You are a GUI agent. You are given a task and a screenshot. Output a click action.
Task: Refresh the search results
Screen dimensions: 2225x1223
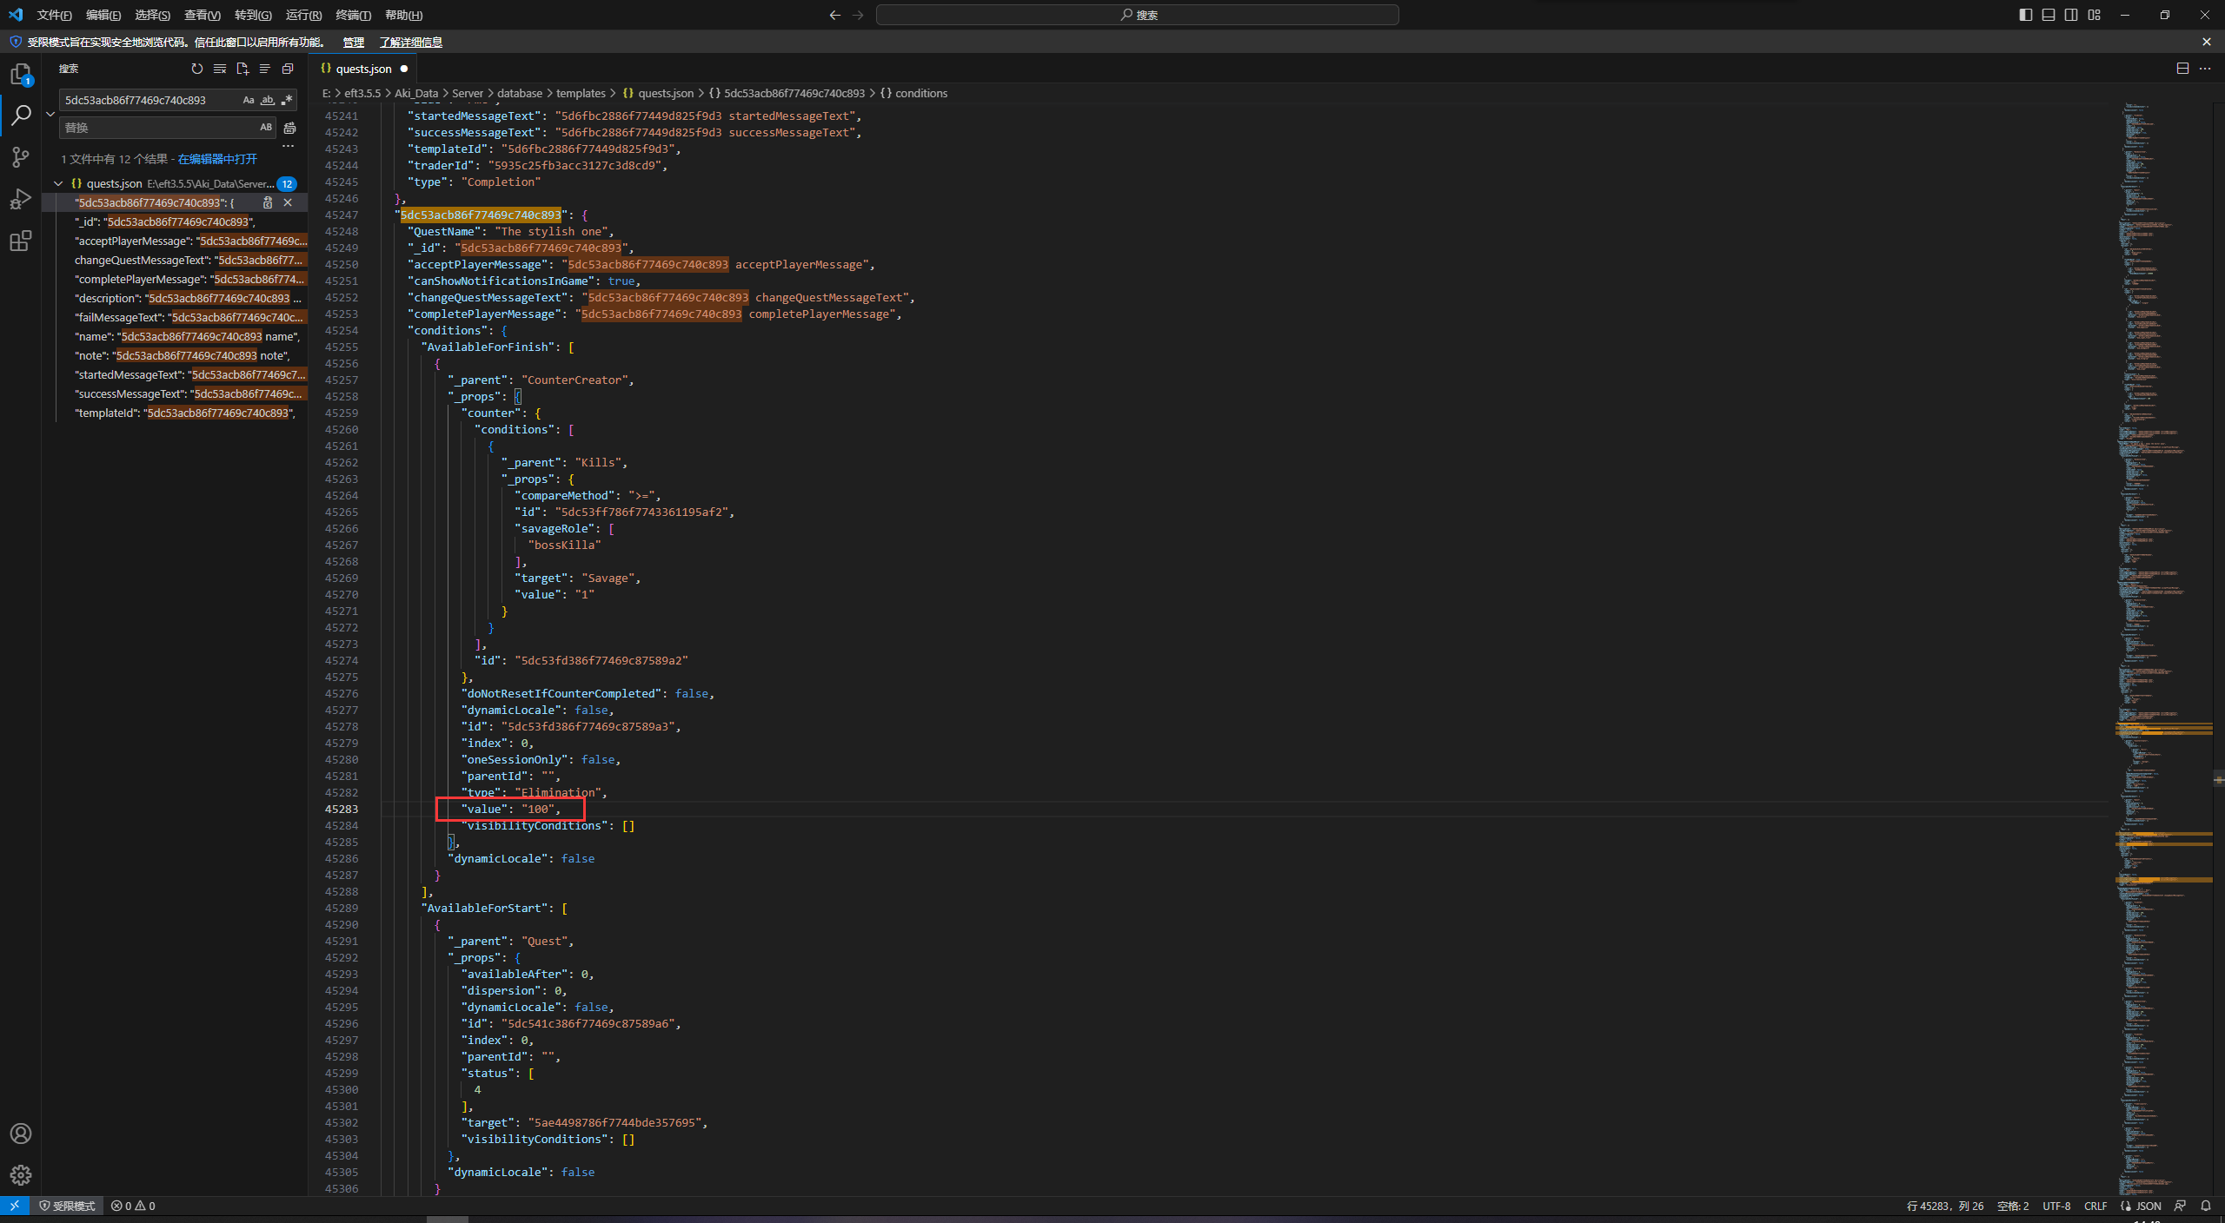click(x=197, y=69)
